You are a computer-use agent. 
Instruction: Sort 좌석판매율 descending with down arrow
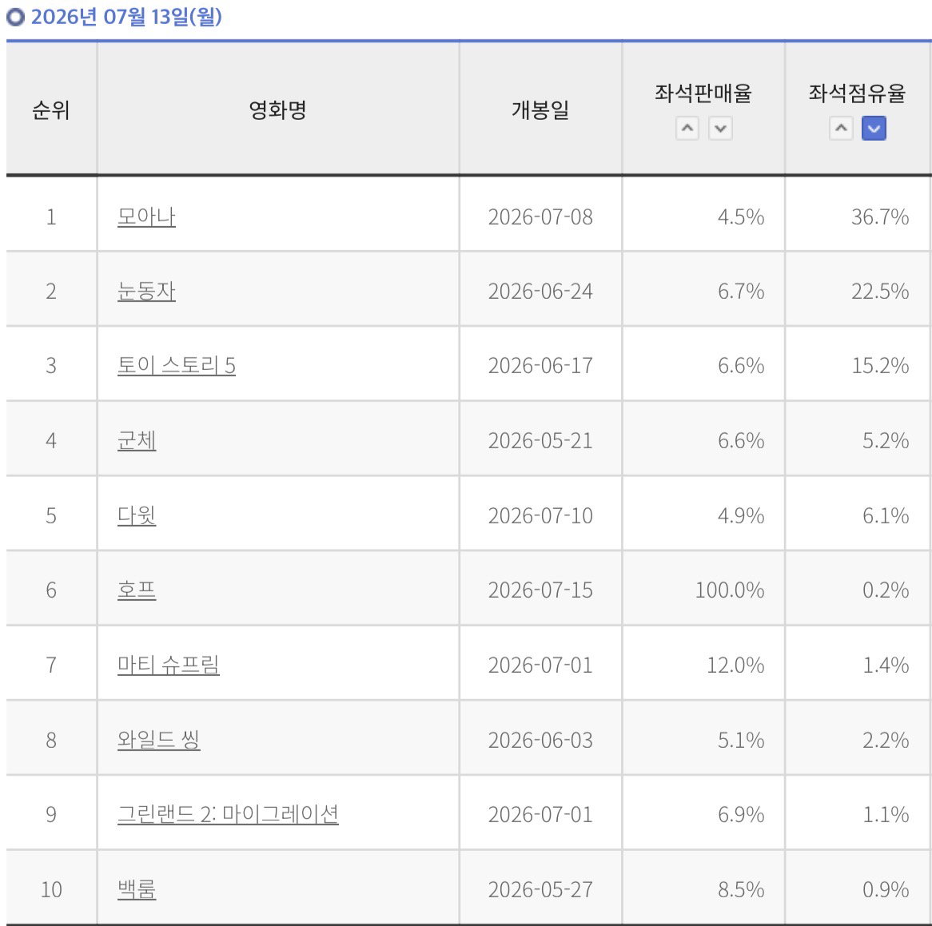point(720,129)
